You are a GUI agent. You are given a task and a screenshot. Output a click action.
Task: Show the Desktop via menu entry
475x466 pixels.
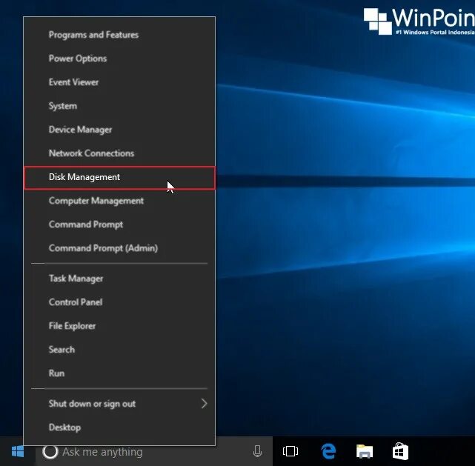tap(119, 427)
